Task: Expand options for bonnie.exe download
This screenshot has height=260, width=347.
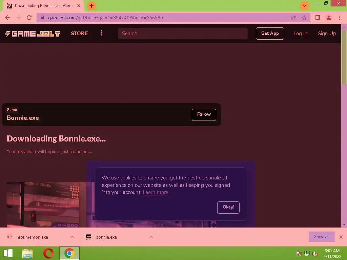Action: coord(151,237)
